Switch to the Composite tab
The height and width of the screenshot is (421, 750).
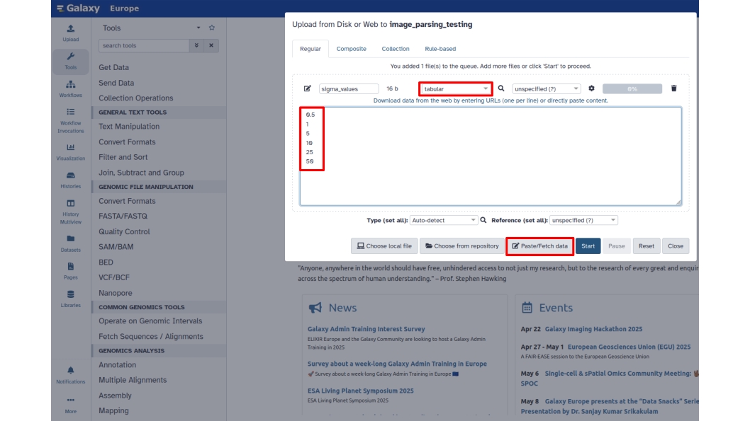pos(351,49)
